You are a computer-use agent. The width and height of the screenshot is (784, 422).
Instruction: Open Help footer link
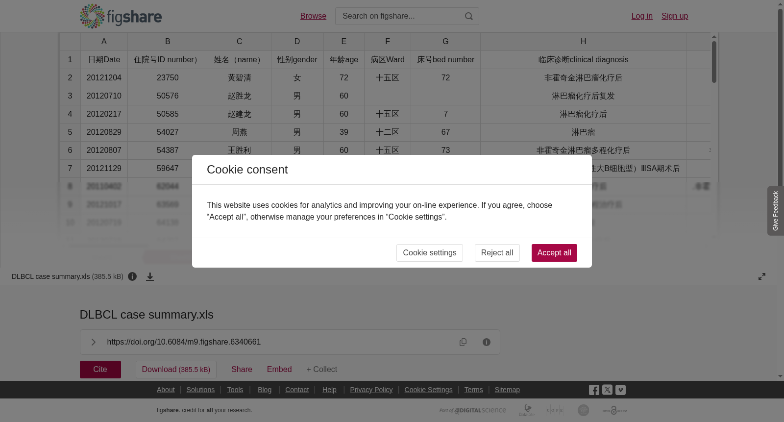[329, 390]
